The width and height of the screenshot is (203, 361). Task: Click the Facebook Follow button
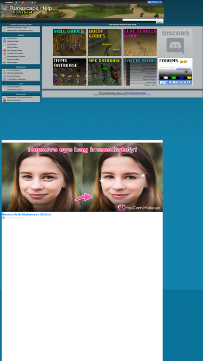(x=155, y=2)
